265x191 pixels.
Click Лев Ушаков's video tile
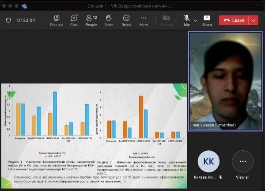pyautogui.click(x=225, y=81)
